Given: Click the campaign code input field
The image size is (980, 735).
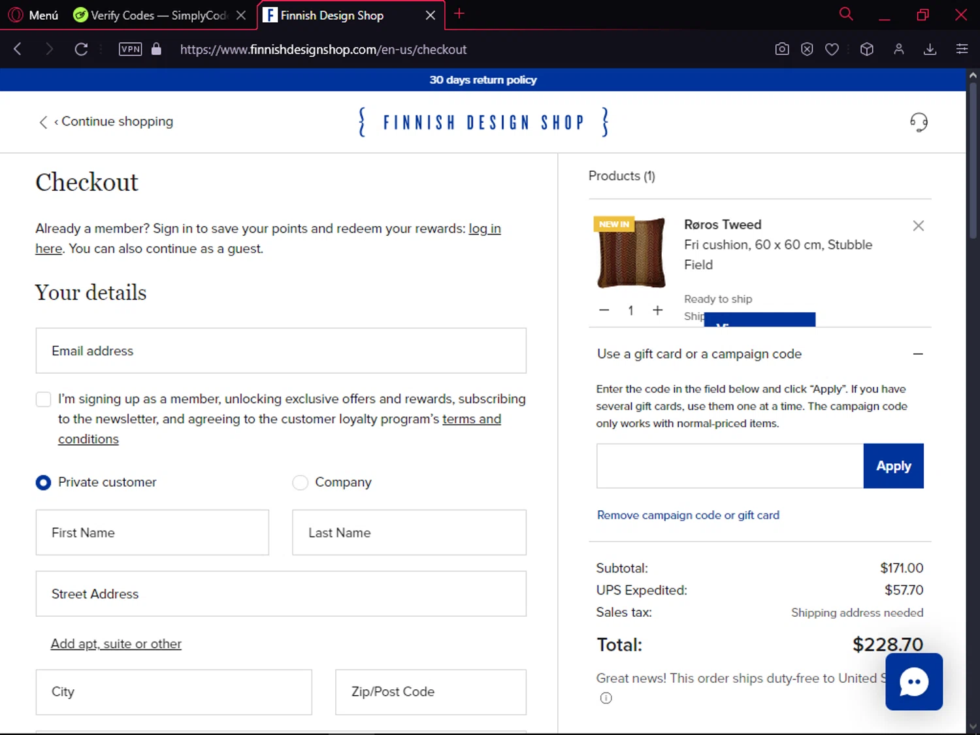Looking at the screenshot, I should (x=730, y=466).
